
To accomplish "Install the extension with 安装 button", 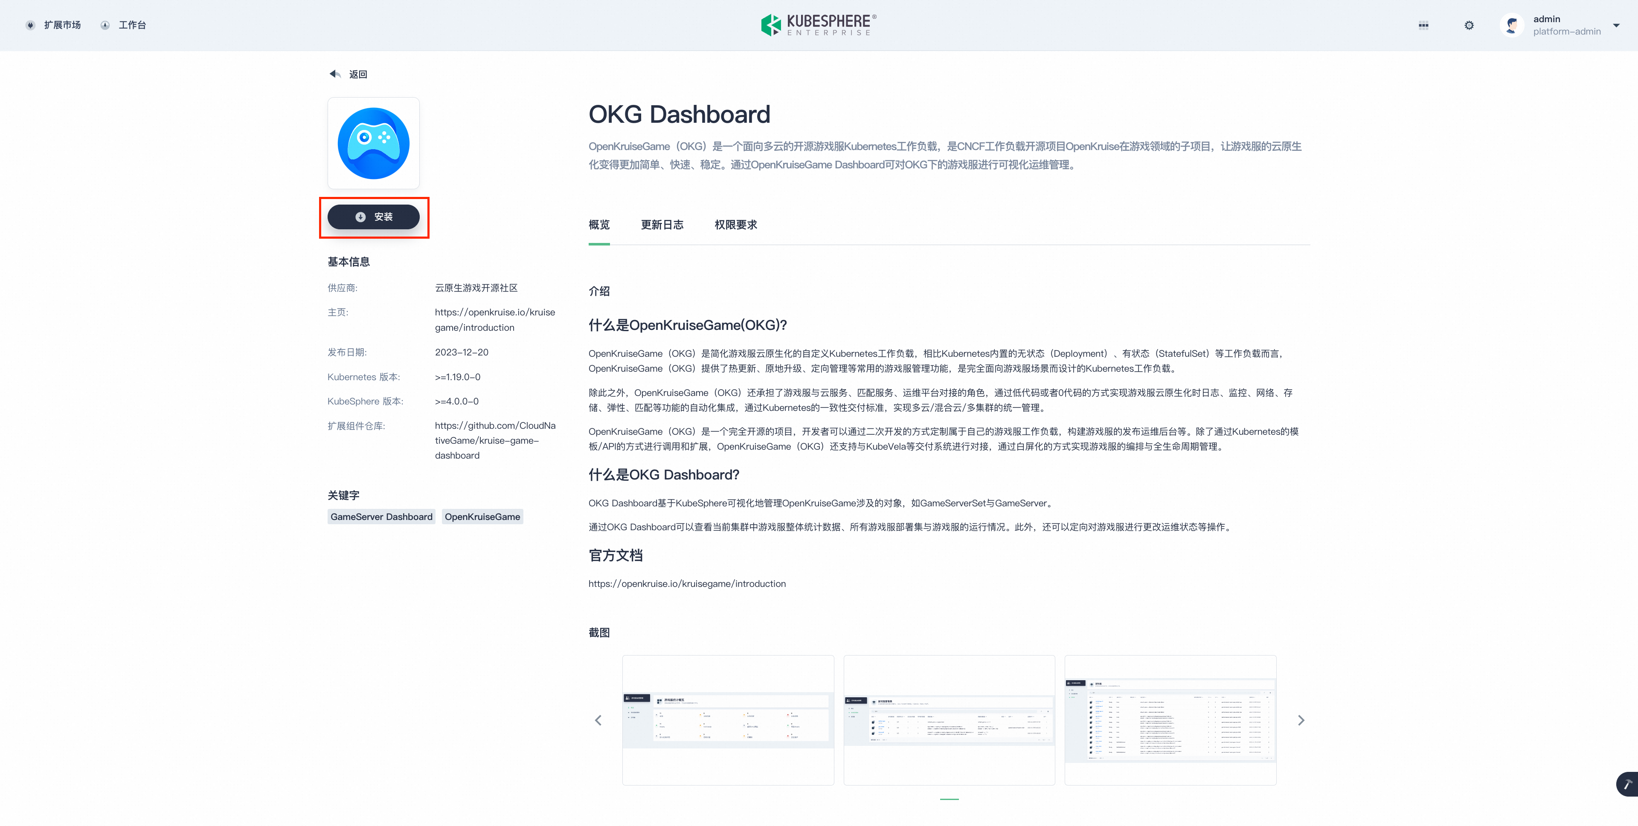I will pyautogui.click(x=373, y=217).
